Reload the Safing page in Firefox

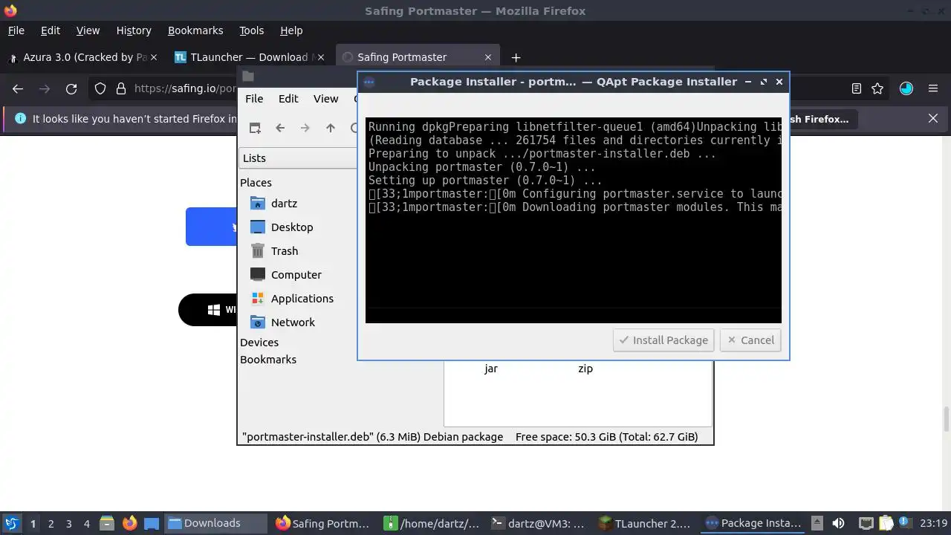[x=71, y=88]
